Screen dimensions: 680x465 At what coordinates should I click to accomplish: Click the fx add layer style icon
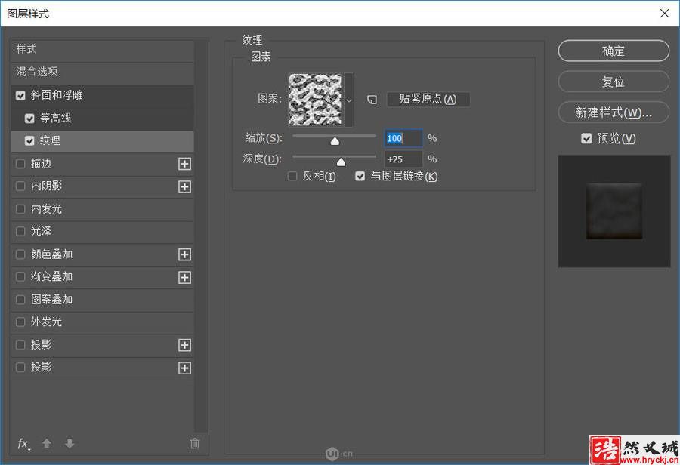click(x=23, y=444)
